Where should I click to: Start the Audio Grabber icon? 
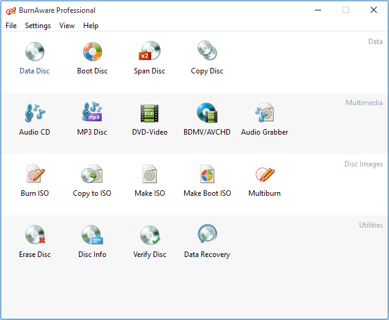coord(264,113)
